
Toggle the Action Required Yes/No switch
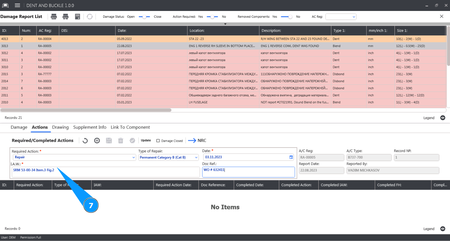click(212, 17)
